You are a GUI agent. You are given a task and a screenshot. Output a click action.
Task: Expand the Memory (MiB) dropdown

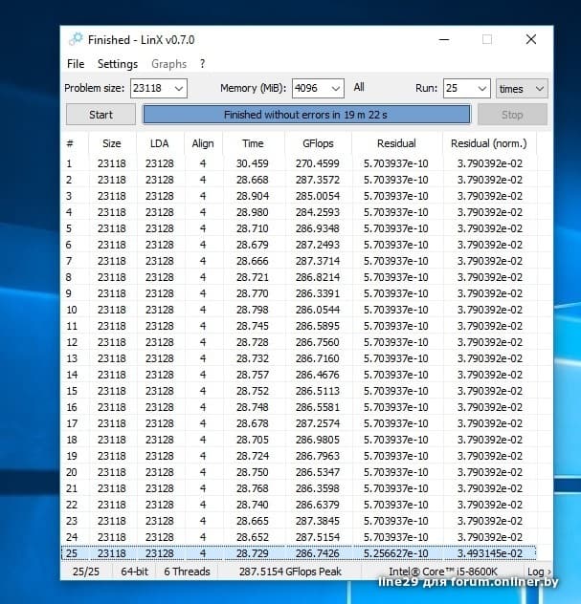click(335, 88)
